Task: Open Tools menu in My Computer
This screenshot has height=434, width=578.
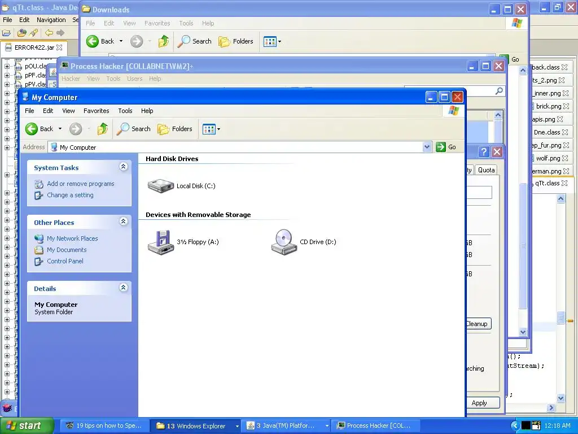Action: [x=125, y=111]
